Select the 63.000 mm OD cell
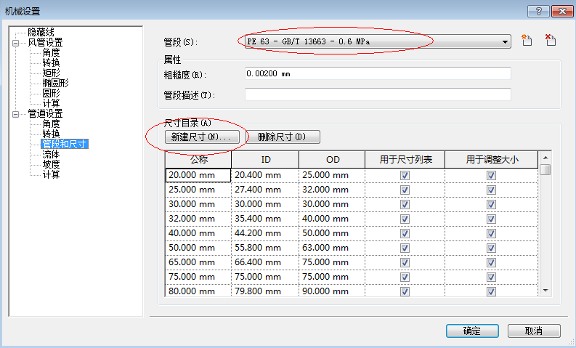 coord(332,248)
